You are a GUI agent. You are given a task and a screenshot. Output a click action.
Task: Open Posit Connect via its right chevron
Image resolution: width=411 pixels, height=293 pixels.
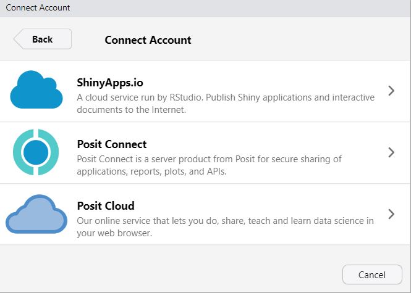(391, 152)
